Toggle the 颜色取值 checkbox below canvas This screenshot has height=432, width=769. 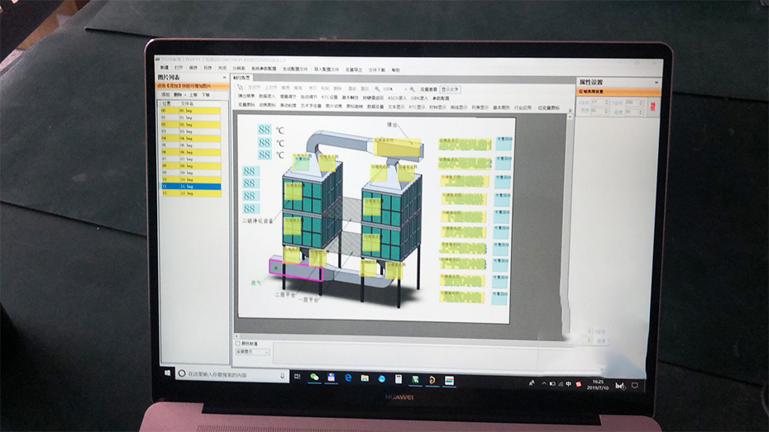[x=238, y=344]
